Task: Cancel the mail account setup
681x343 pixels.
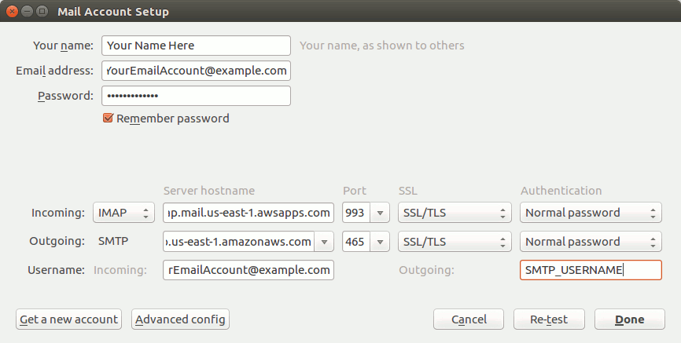Action: pos(469,319)
